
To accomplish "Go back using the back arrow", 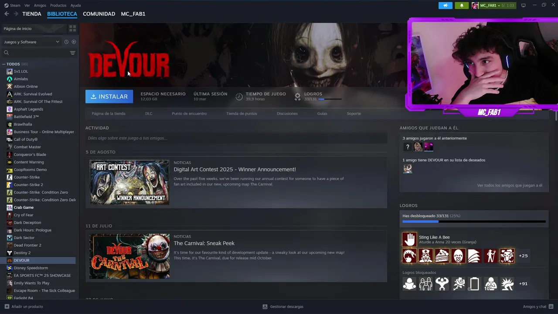I will [7, 14].
